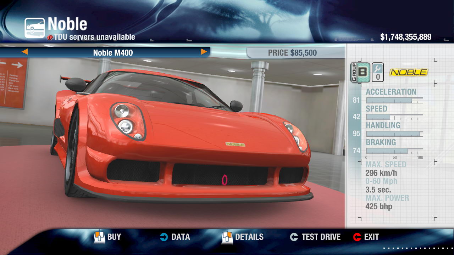Click the handling rating number 95
The height and width of the screenshot is (255, 454).
pos(356,134)
